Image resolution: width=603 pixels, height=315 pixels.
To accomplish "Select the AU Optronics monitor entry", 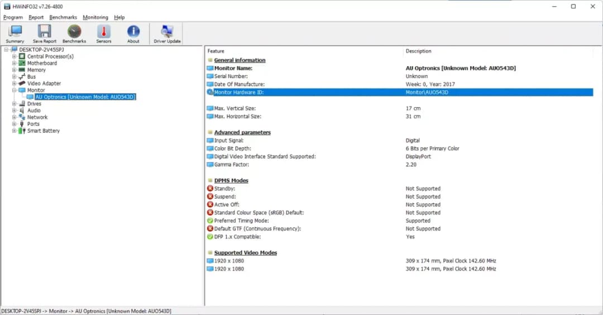I will (x=85, y=97).
